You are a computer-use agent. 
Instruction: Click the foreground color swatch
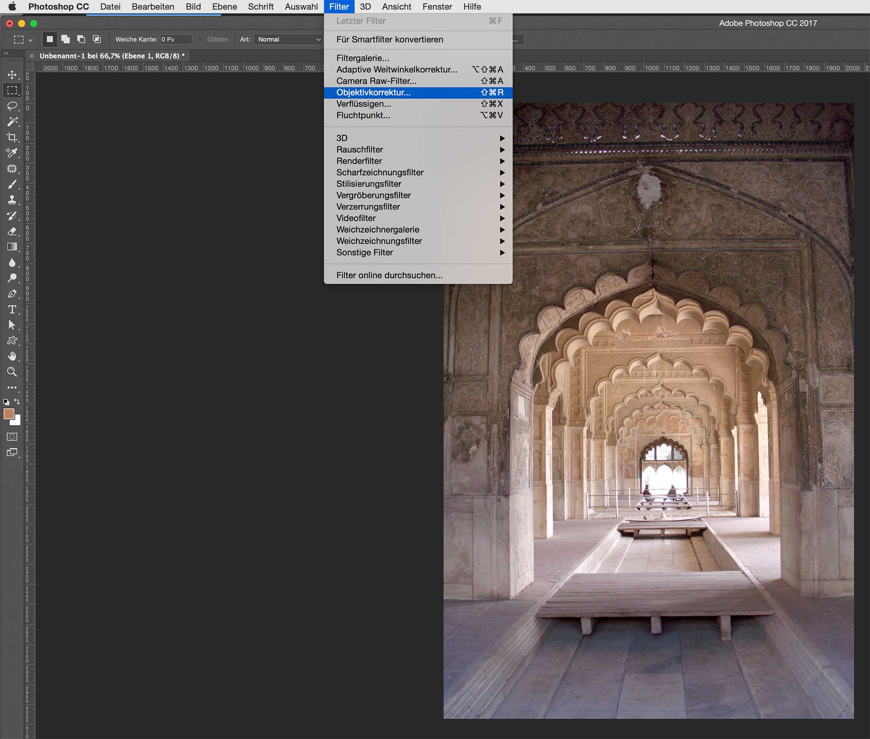coord(9,414)
